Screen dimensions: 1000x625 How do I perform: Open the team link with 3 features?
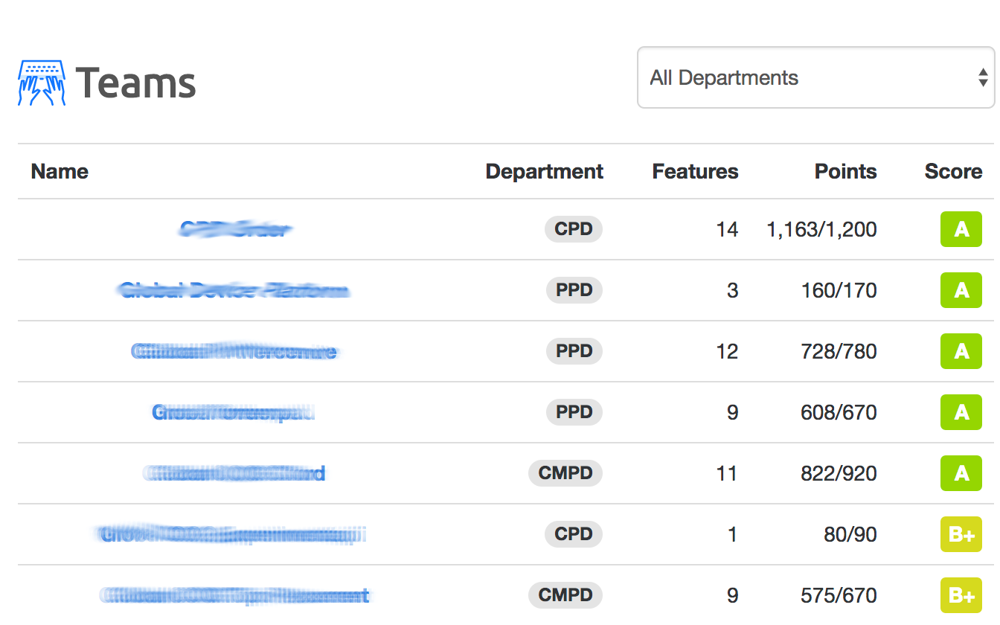tap(234, 290)
